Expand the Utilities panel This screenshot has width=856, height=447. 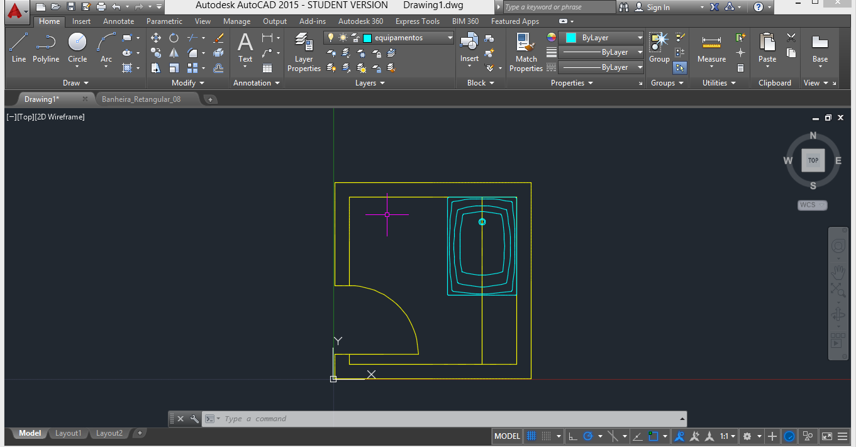[719, 83]
